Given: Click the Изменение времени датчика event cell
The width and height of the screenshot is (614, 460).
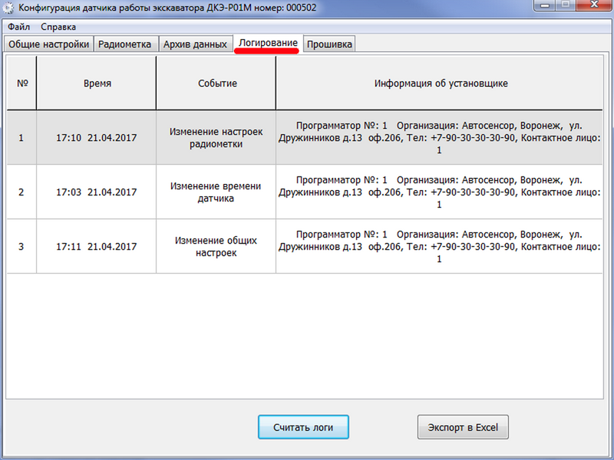Looking at the screenshot, I should 216,192.
